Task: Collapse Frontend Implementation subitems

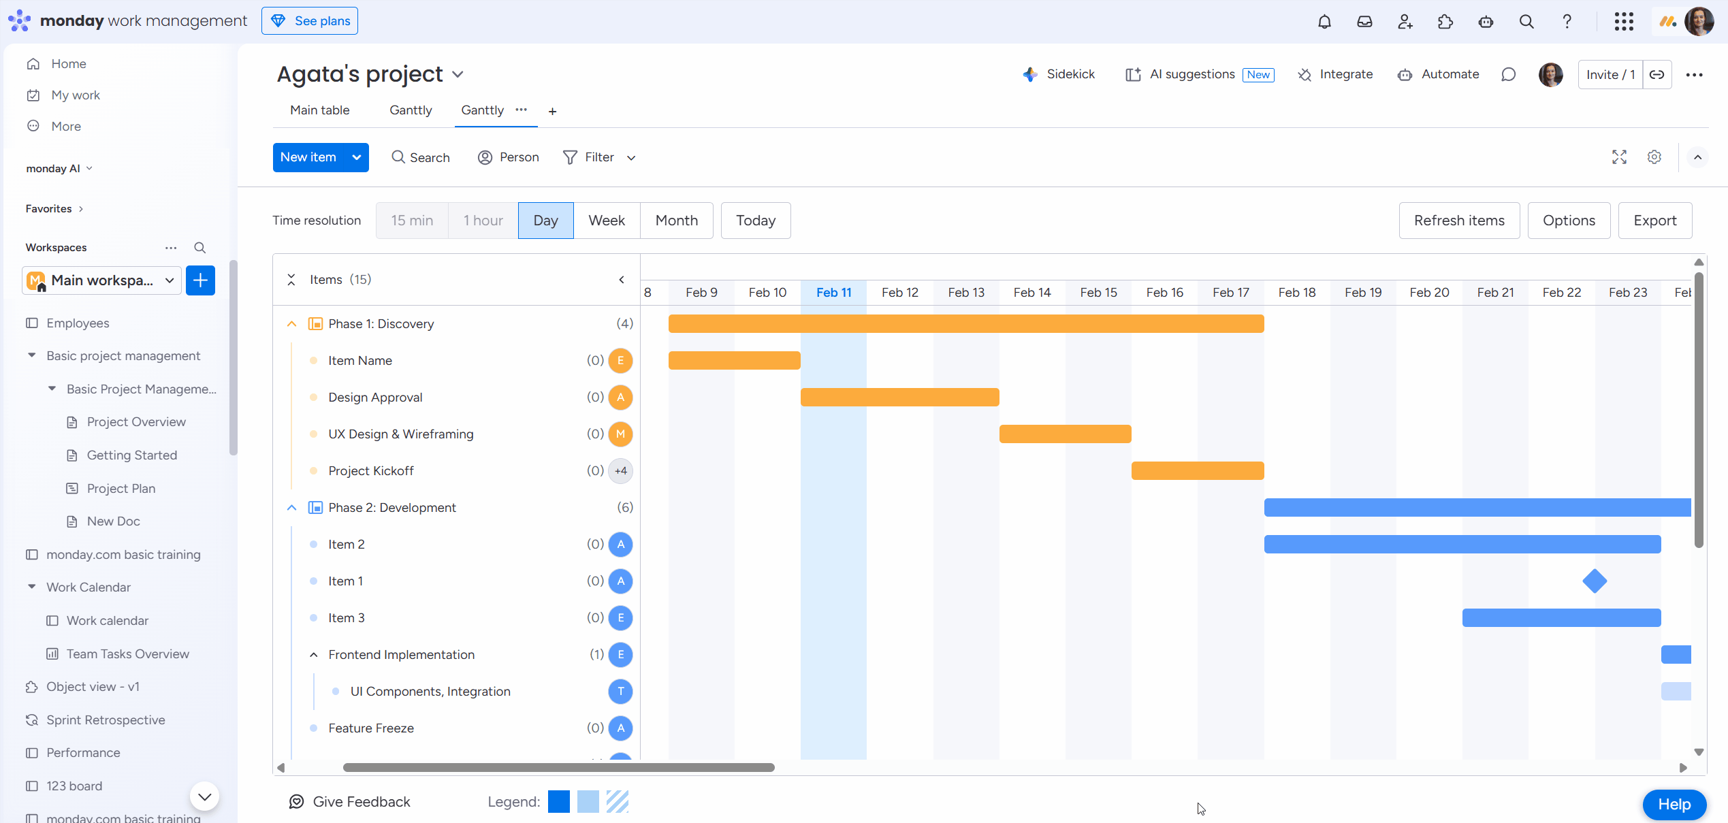Action: click(x=314, y=655)
